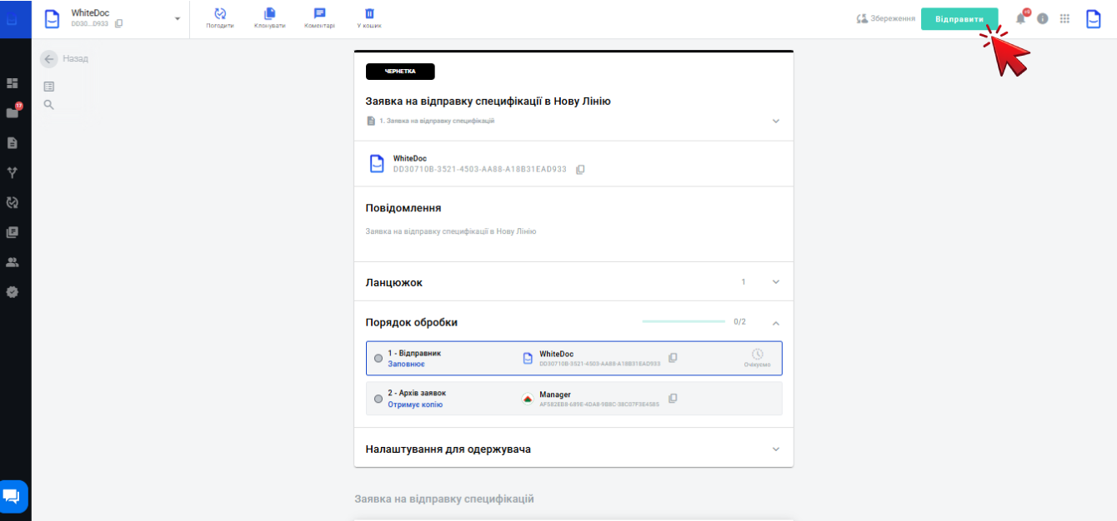
Task: Open the account switcher dropdown arrow beside WhiteDoc
Action: click(x=178, y=18)
